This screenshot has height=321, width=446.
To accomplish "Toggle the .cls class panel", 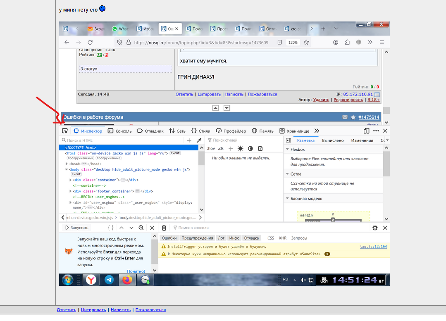I will tap(221, 148).
